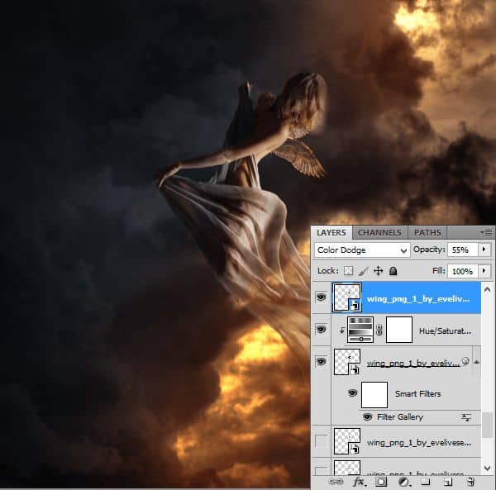496x490 pixels.
Task: Toggle Filter Gallery visibility
Action: (367, 417)
